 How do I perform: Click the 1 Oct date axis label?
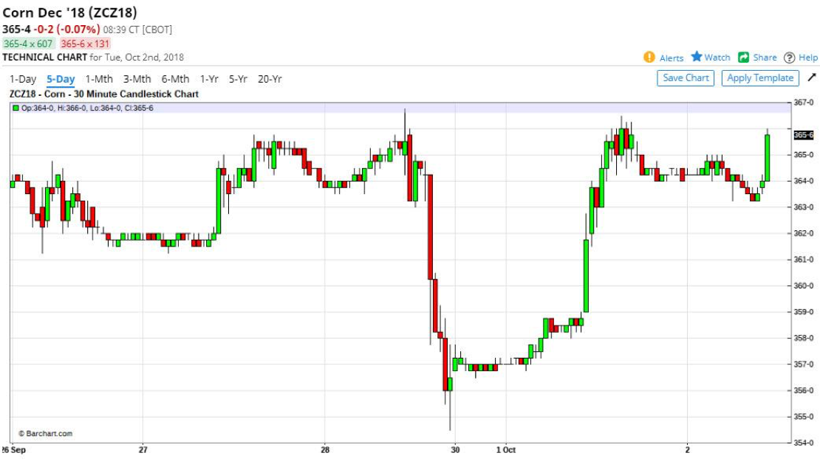(x=506, y=450)
